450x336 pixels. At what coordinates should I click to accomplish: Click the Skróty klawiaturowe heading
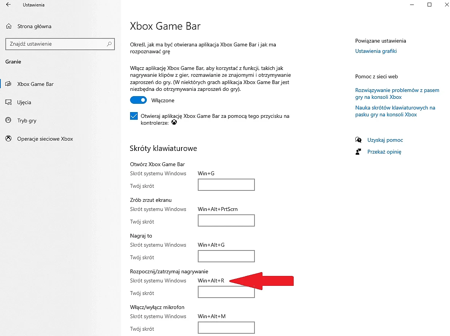click(x=163, y=149)
